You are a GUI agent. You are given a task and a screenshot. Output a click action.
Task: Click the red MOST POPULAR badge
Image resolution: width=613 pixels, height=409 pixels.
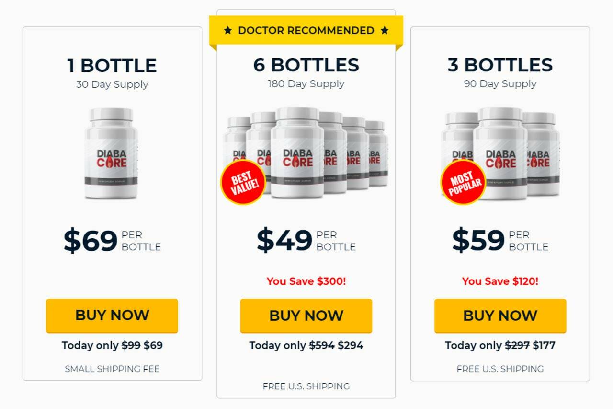point(463,182)
